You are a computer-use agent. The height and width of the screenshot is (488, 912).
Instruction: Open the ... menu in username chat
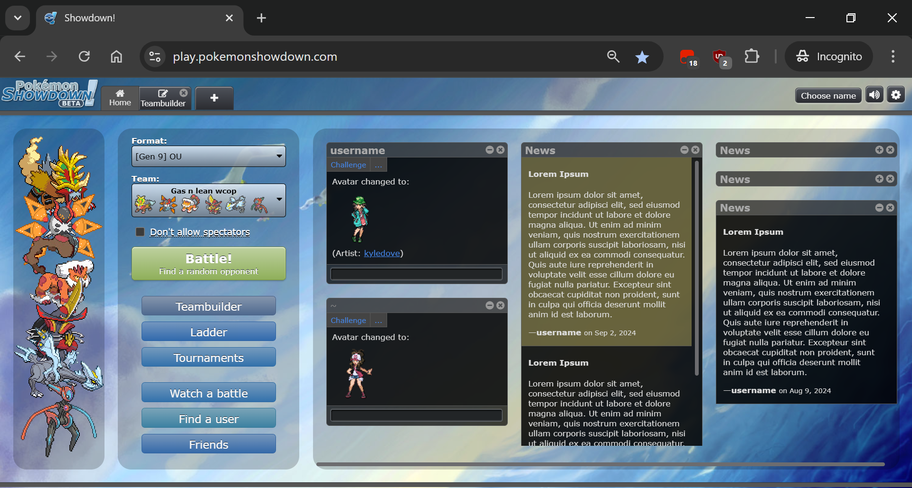[378, 165]
